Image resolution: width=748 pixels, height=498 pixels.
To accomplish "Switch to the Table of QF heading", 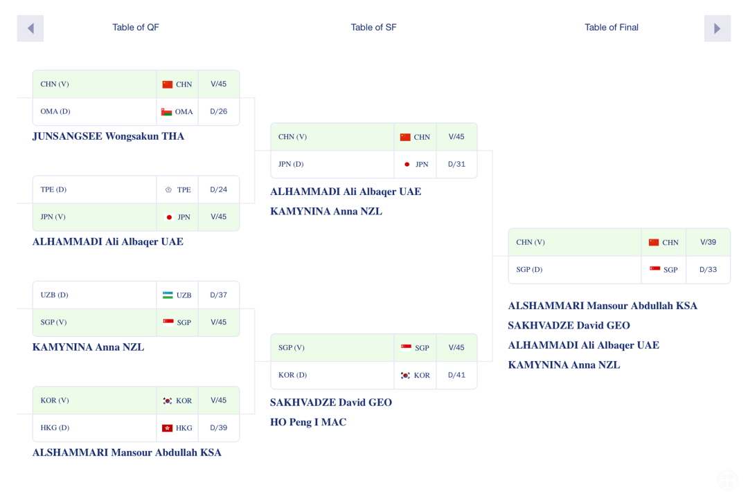I will click(x=136, y=28).
